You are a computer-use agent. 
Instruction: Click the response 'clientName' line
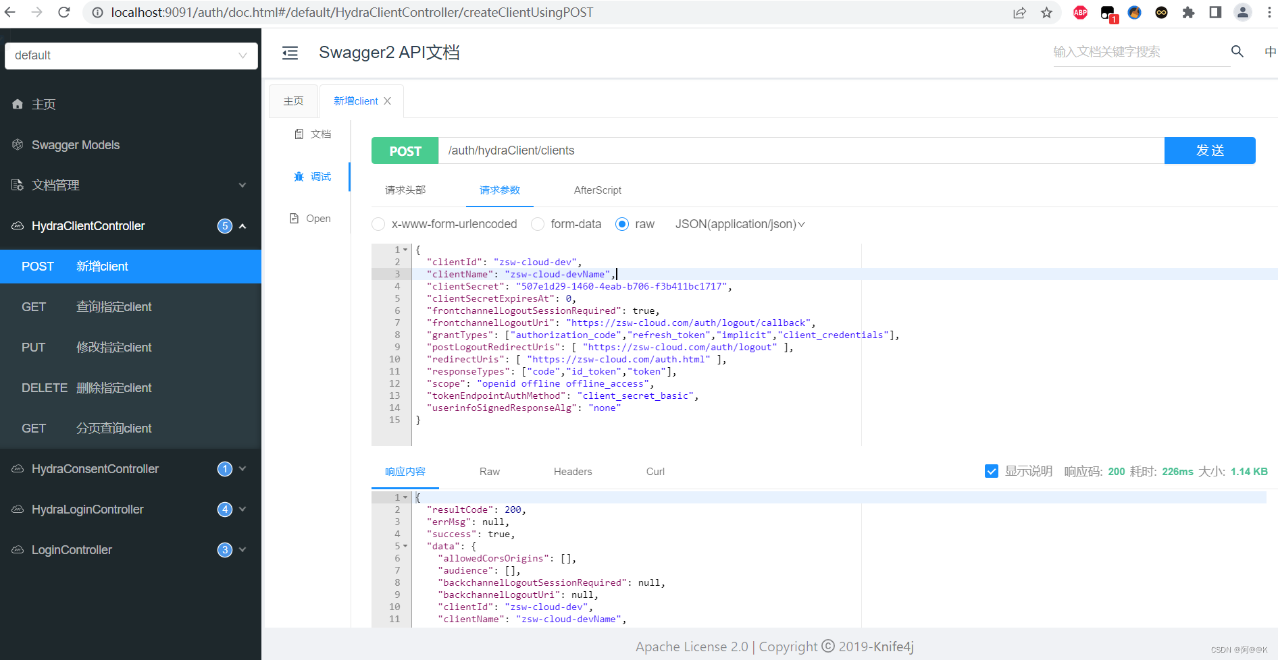click(532, 619)
